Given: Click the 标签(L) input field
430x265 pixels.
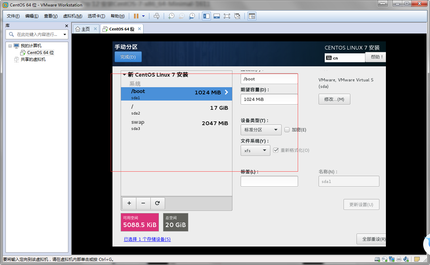Looking at the screenshot, I should 269,181.
